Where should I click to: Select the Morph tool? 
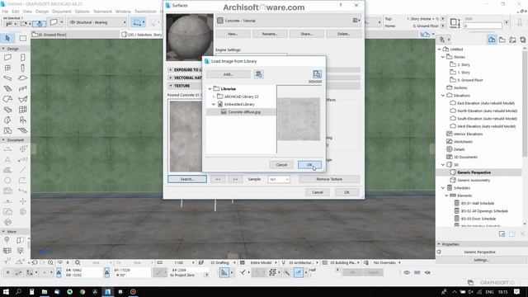[7, 120]
